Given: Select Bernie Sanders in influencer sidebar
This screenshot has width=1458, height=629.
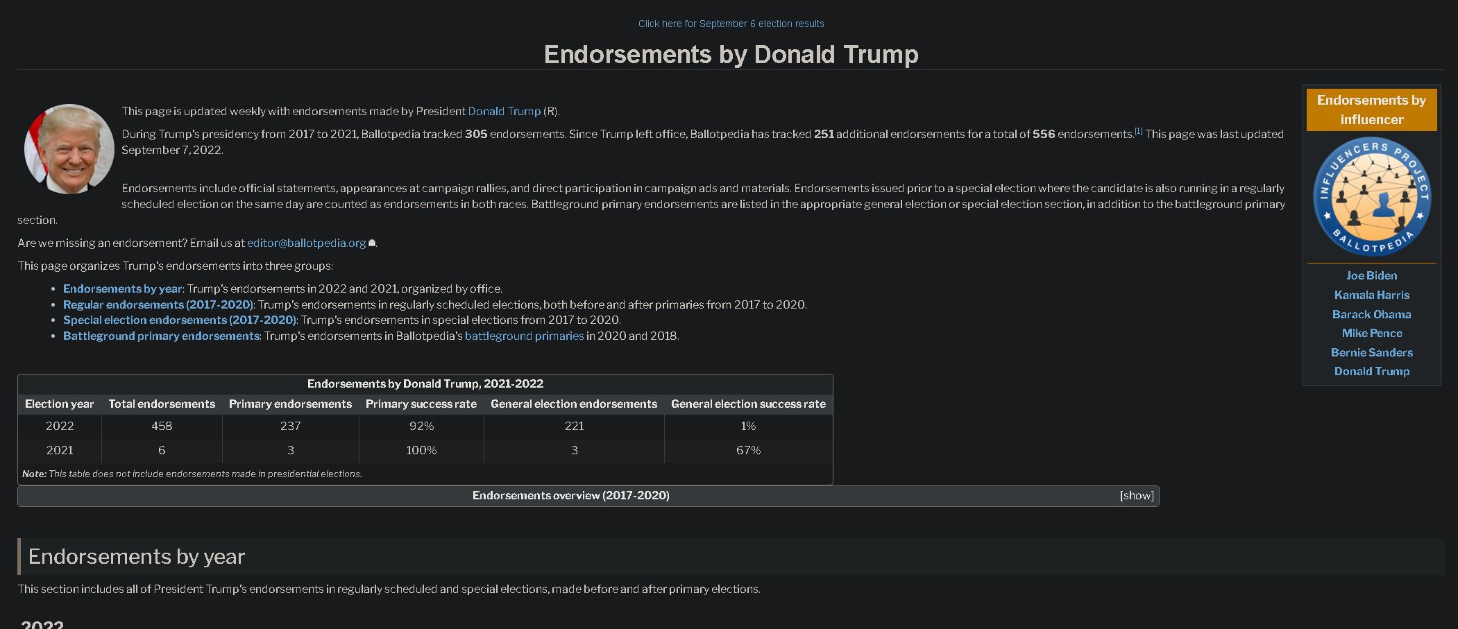Looking at the screenshot, I should [1371, 353].
